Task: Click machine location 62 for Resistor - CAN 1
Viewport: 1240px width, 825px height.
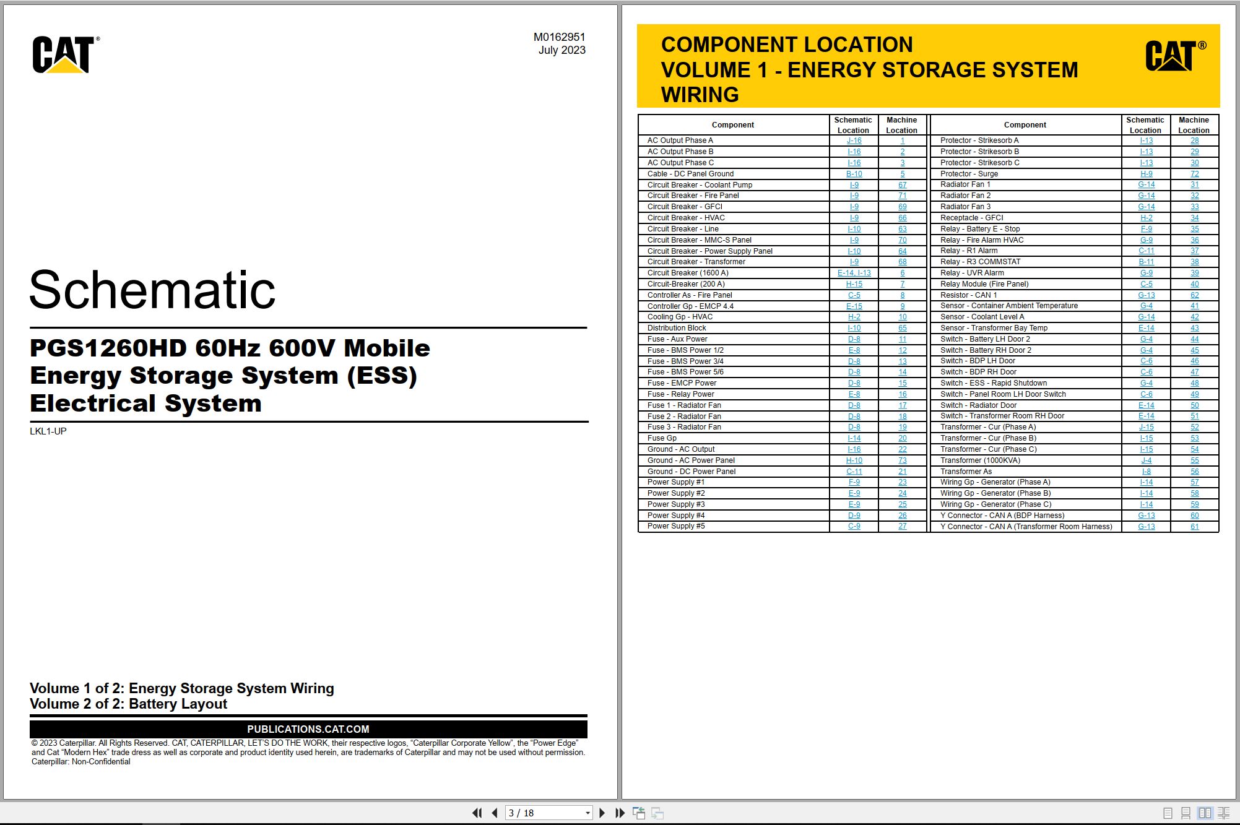Action: 1195,295
